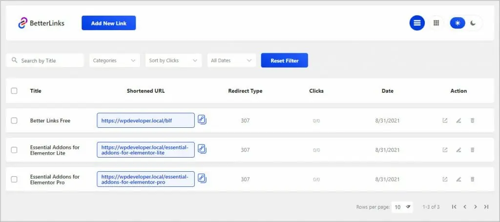Screen dimensions: 500x222
Task: Click the Redirect Type column header
Action: [x=245, y=91]
